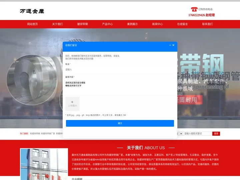This screenshot has width=240, height=180.
Task: Click the 关于我们 ABOUT US heading
Action: 146,148
